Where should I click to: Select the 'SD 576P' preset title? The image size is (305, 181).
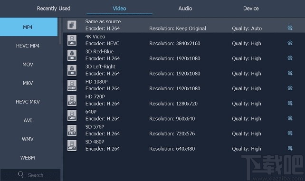pos(95,127)
